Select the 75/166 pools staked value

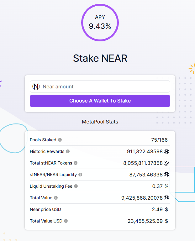pos(159,140)
